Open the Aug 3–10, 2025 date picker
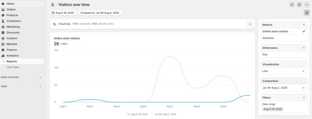Image resolution: width=312 pixels, height=119 pixels. tap(63, 13)
